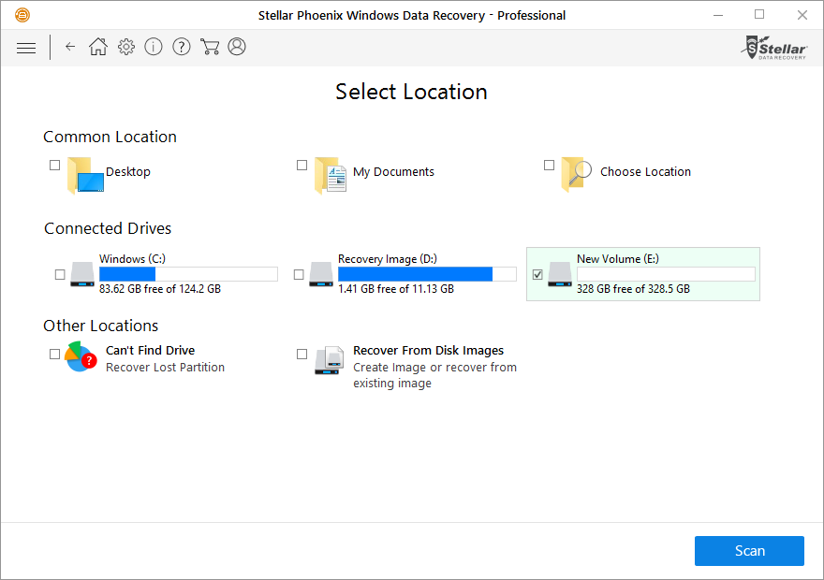Image resolution: width=824 pixels, height=580 pixels.
Task: Click '1.41 GB free of 11.13 GB' text
Action: click(x=396, y=289)
